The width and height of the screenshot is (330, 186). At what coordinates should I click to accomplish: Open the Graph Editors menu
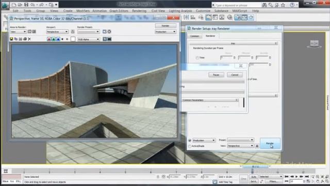pyautogui.click(x=119, y=11)
